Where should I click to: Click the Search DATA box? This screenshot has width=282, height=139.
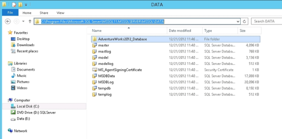pyautogui.click(x=266, y=21)
